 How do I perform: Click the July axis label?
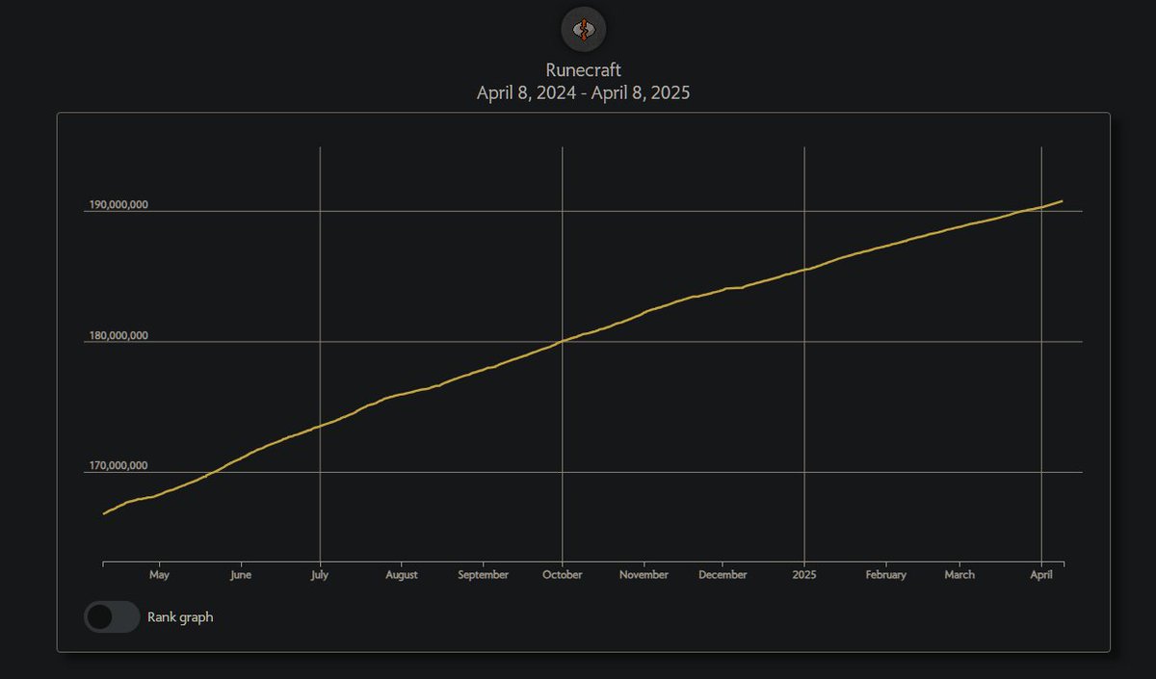320,575
